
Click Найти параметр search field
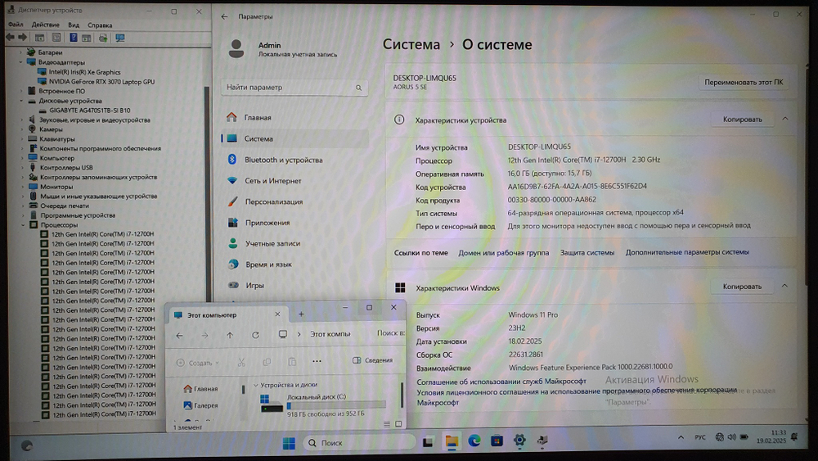[x=294, y=87]
